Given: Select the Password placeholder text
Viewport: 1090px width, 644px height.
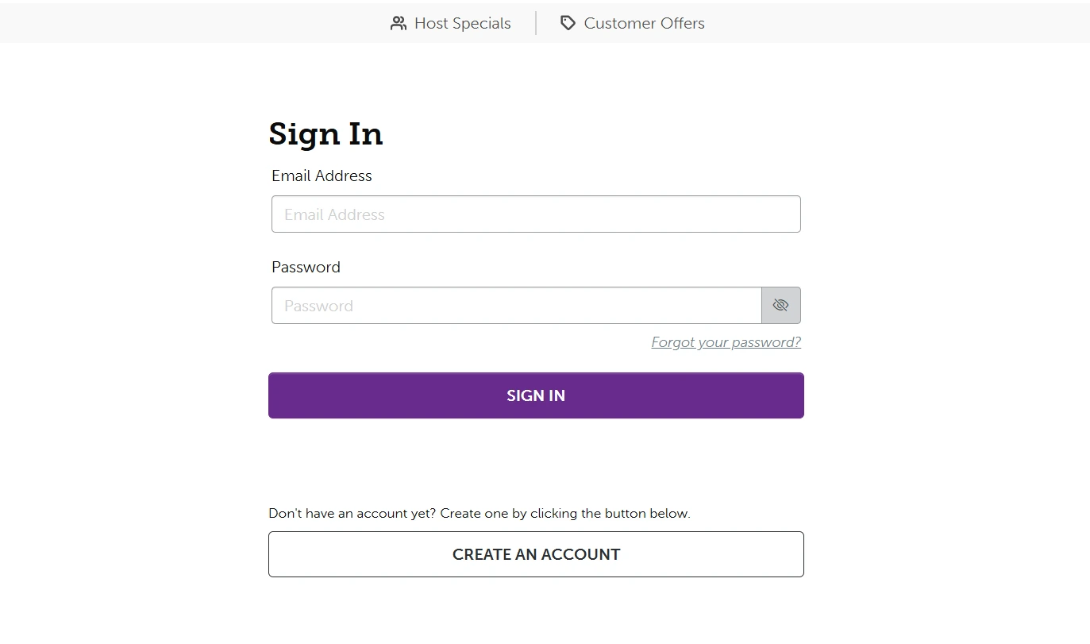Looking at the screenshot, I should point(318,306).
